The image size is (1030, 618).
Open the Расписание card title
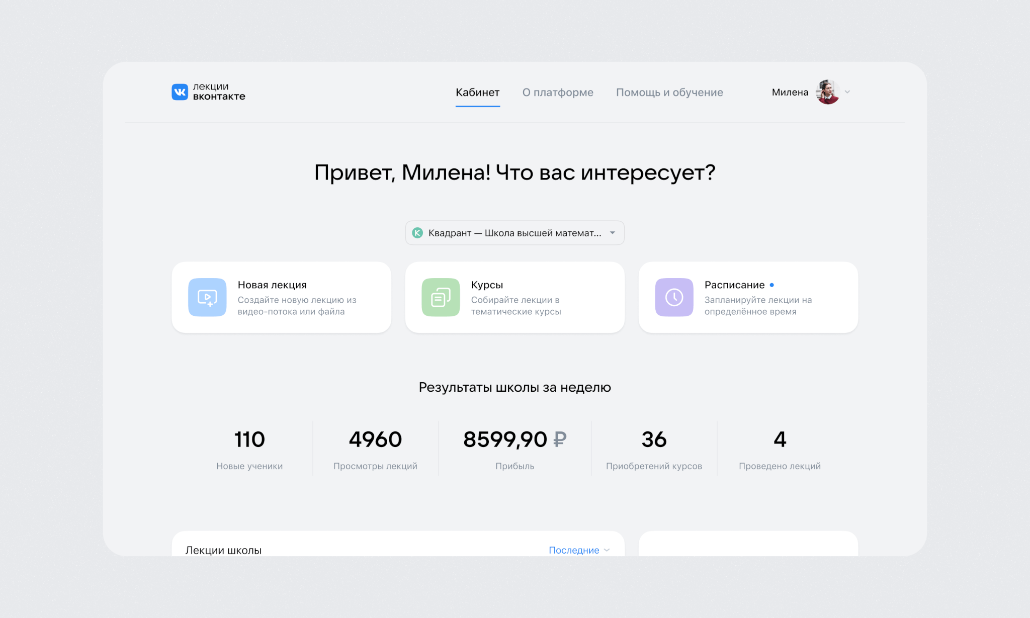pos(734,285)
